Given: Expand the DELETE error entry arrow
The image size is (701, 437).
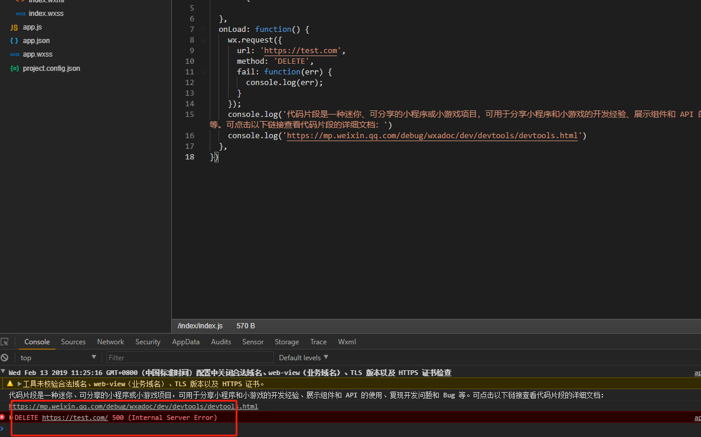Looking at the screenshot, I should (11, 418).
